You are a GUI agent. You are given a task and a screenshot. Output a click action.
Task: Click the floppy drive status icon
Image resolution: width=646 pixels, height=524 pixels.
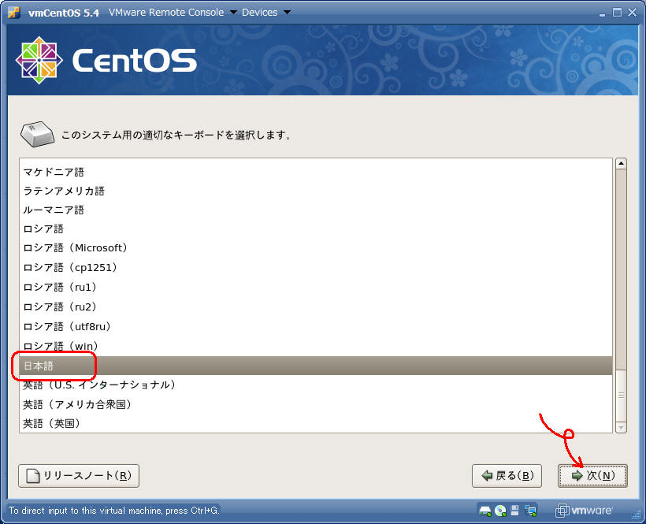click(515, 510)
